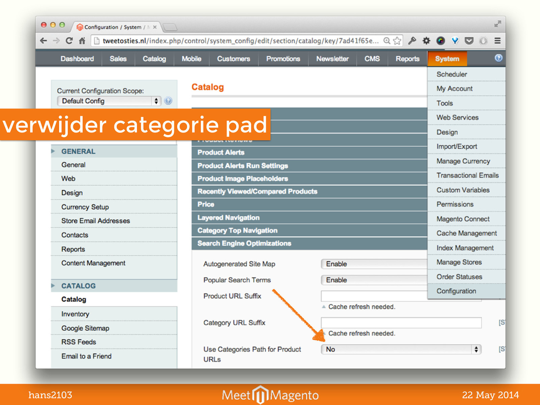Select Manage Stores from System menu
The height and width of the screenshot is (405, 540).
point(466,262)
